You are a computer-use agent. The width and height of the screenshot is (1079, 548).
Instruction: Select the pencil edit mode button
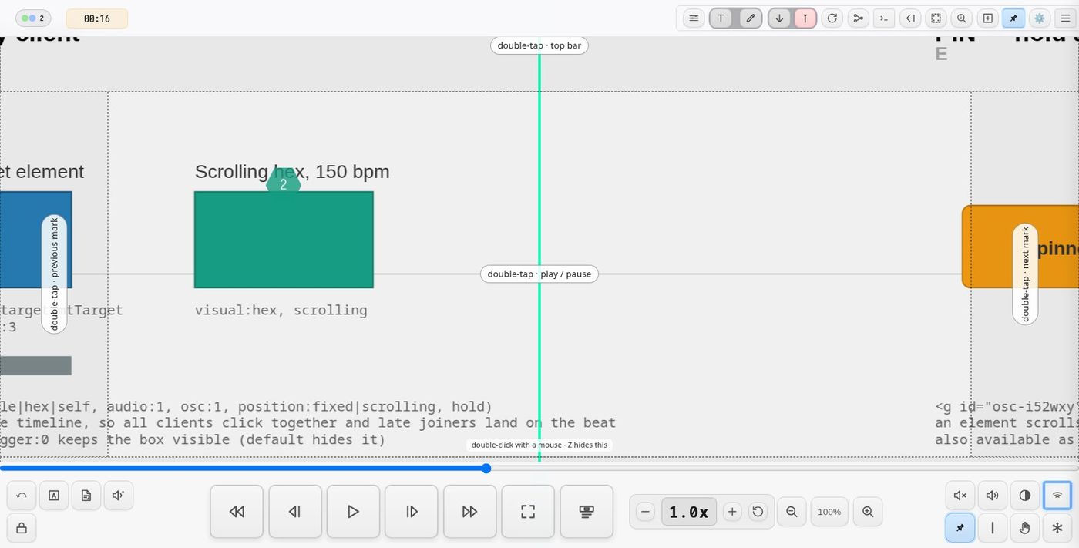pyautogui.click(x=751, y=18)
